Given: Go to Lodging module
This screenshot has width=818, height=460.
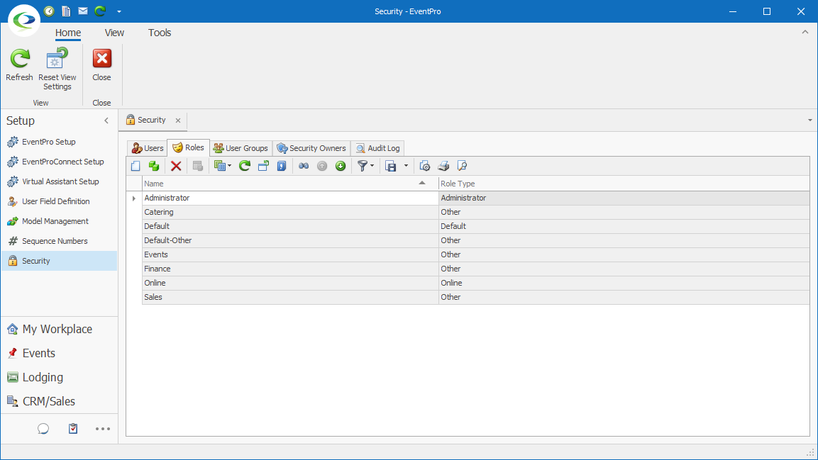Looking at the screenshot, I should tap(59, 377).
